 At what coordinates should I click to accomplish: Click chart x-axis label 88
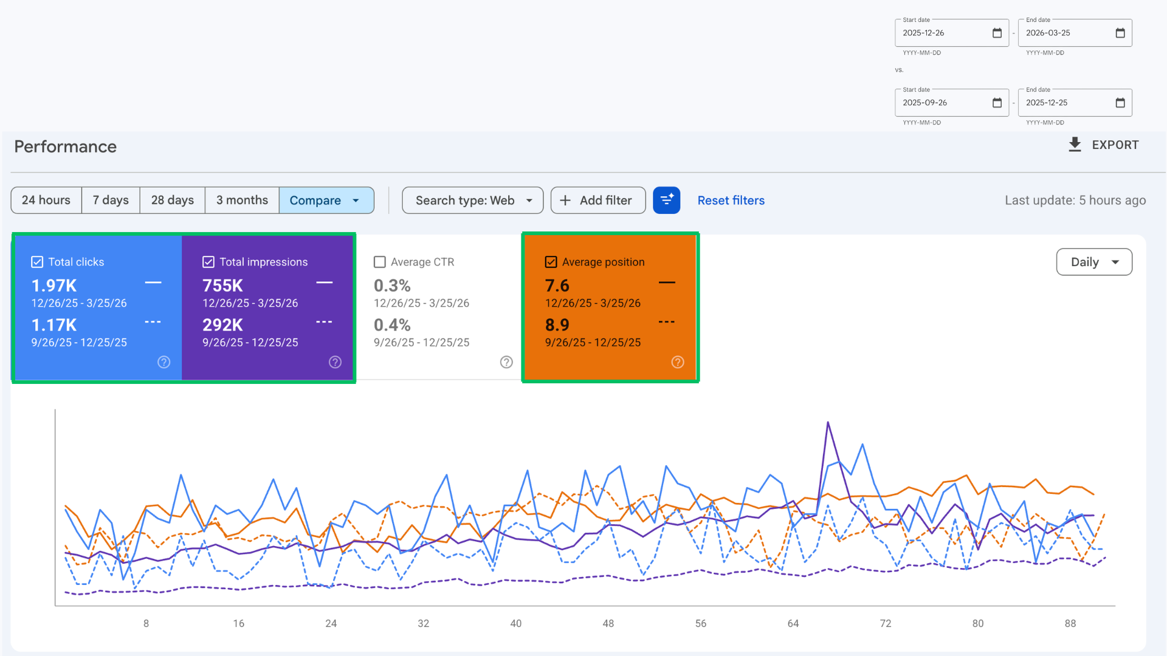point(1070,623)
